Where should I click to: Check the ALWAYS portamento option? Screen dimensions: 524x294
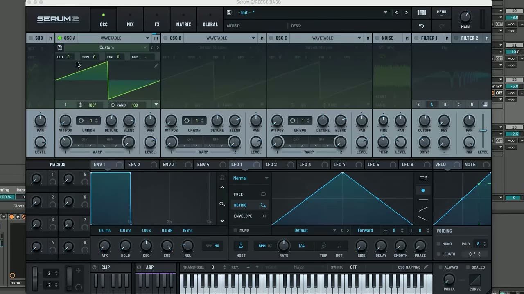[x=440, y=267]
